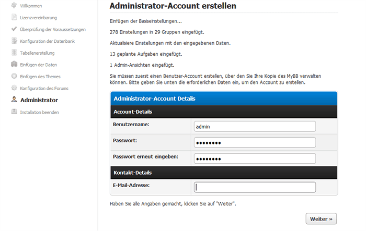Click the Account-Details section header

(x=224, y=112)
